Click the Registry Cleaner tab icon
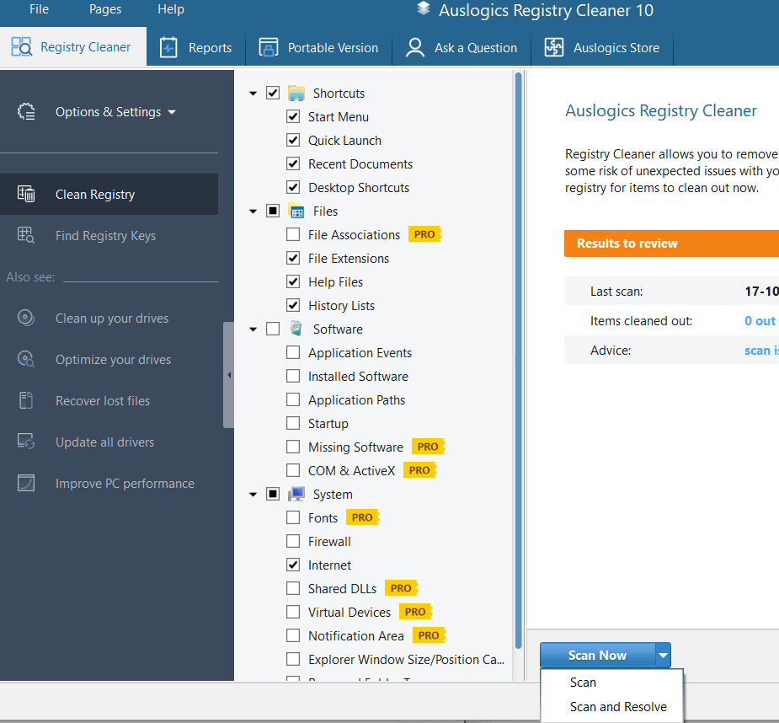Viewport: 779px width, 723px height. [21, 46]
